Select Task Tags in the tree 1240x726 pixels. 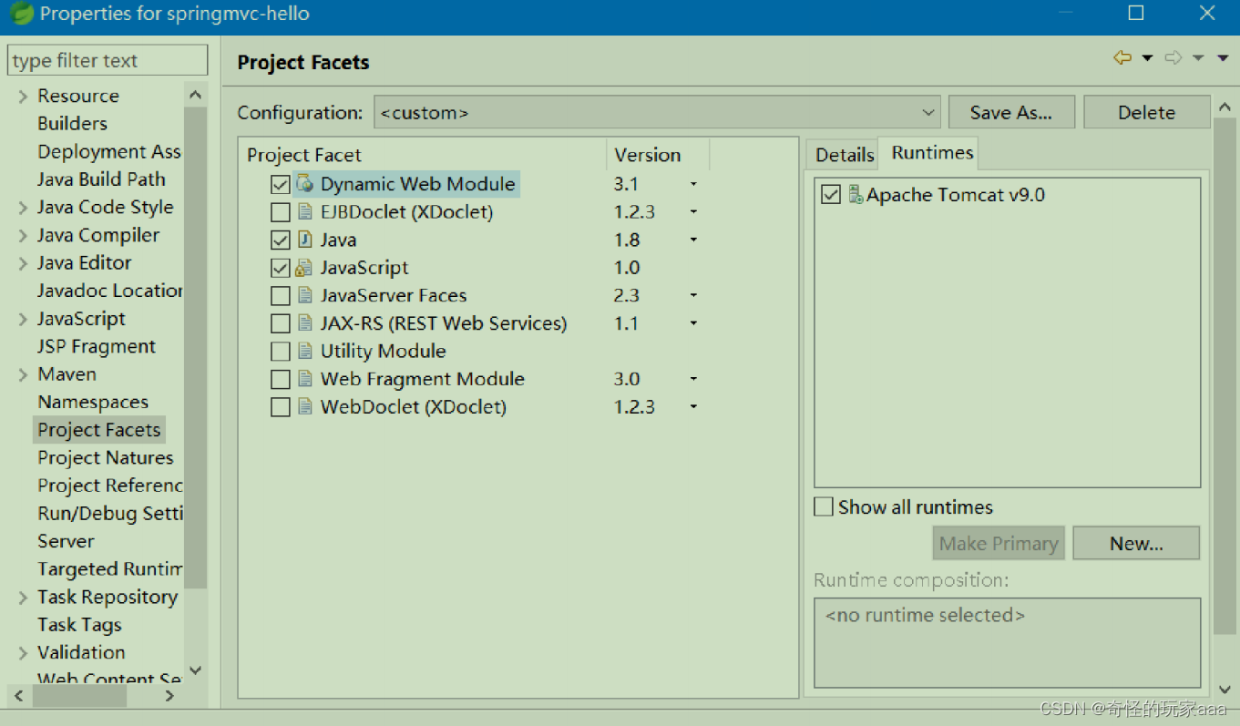79,625
